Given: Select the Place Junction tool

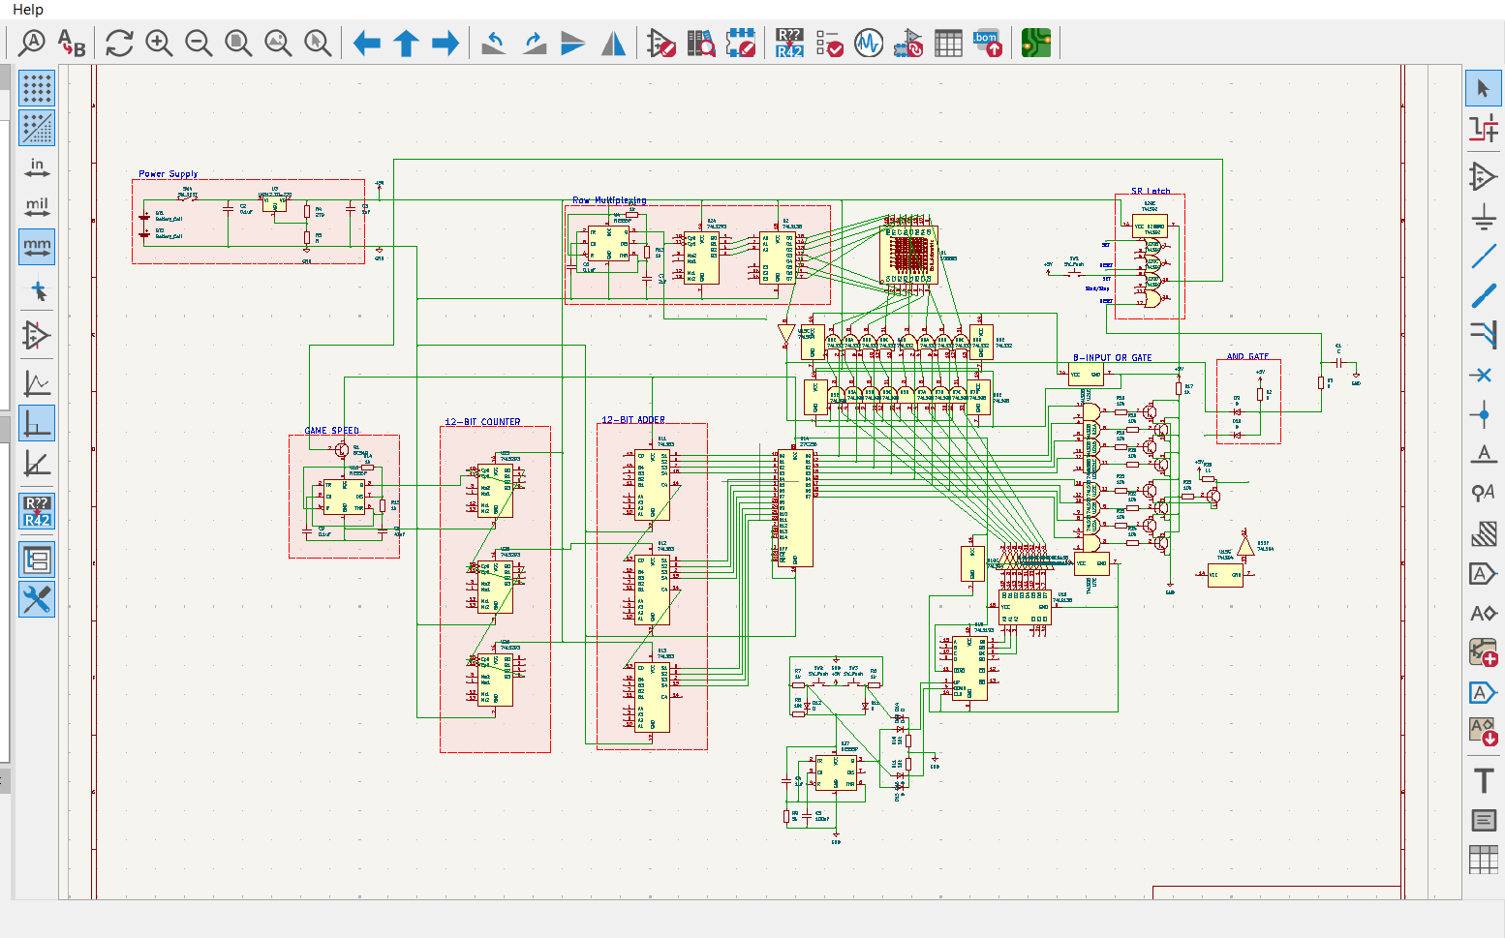Looking at the screenshot, I should (1483, 414).
